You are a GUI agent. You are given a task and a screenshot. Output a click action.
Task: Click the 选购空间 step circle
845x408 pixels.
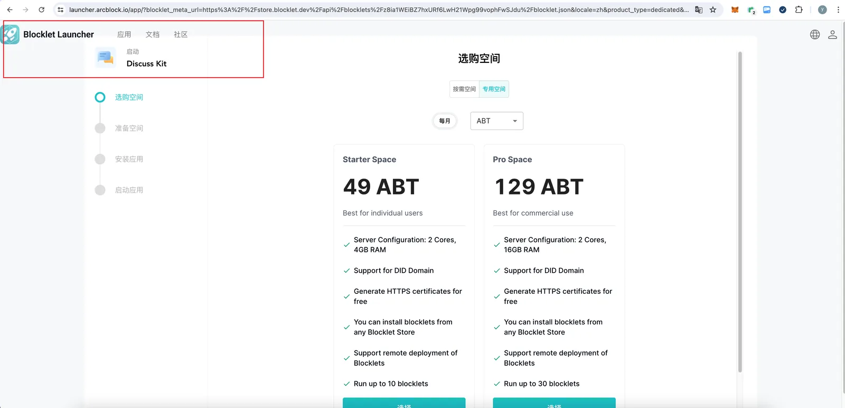pyautogui.click(x=100, y=97)
